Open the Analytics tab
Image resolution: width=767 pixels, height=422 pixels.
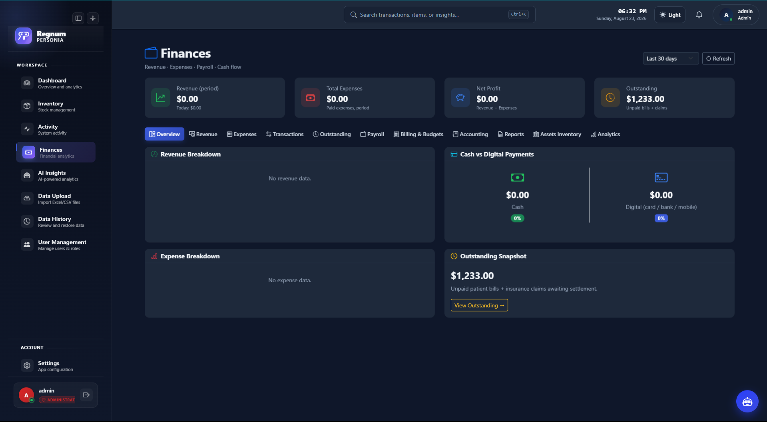[606, 134]
